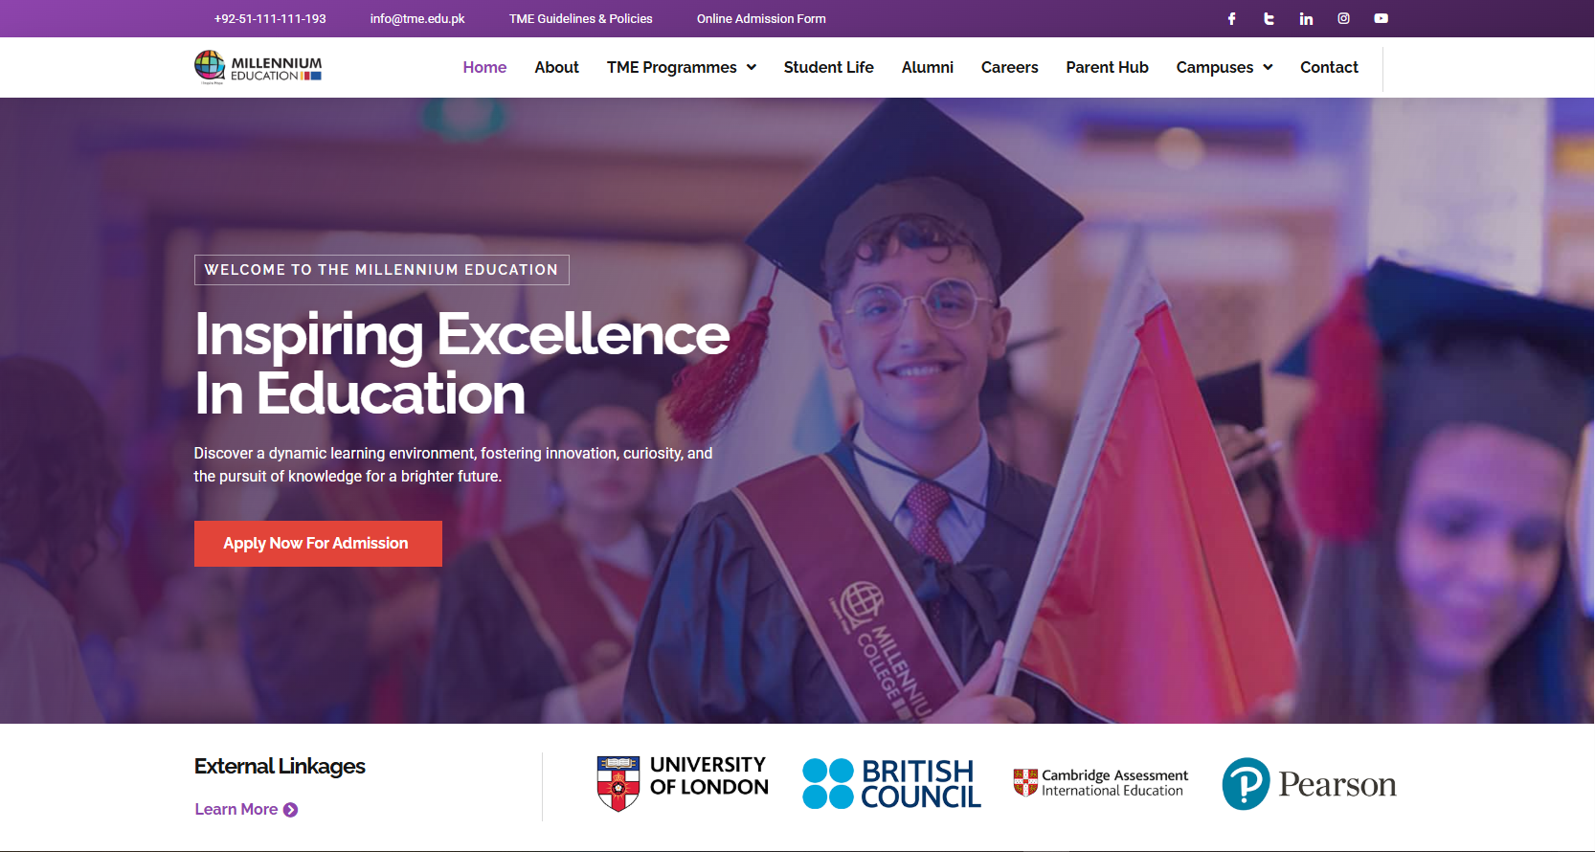Screen dimensions: 1595x852
Task: Expand the TME Programmes dropdown
Action: click(682, 67)
